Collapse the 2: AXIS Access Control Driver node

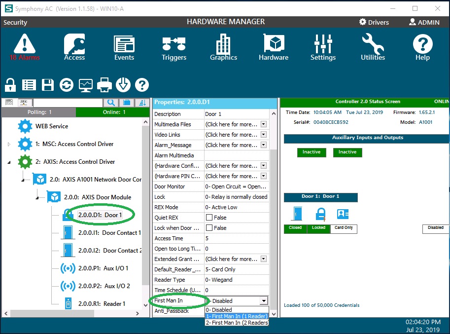[9, 162]
